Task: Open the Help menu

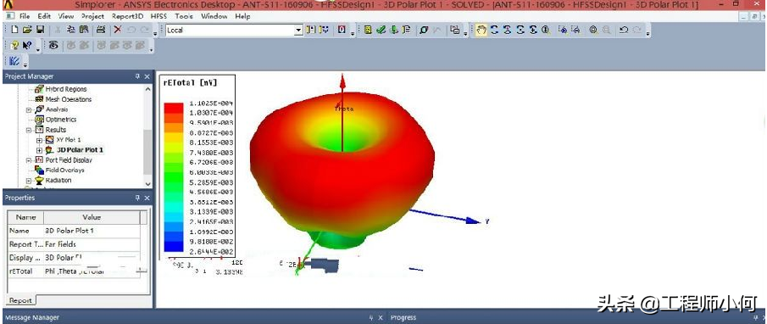Action: (x=242, y=16)
